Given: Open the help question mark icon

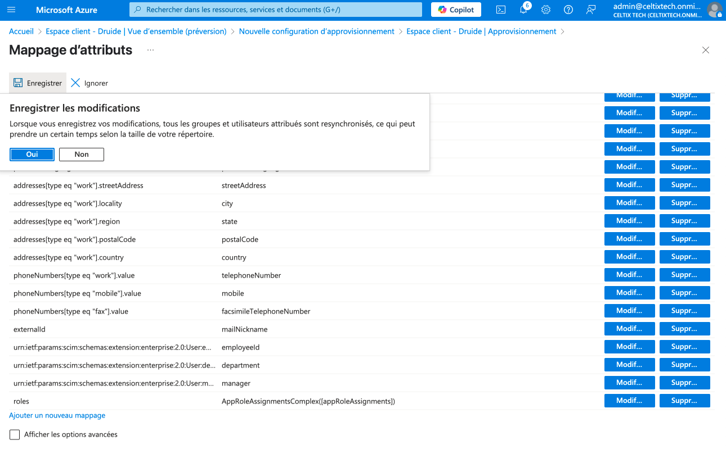Looking at the screenshot, I should coord(568,10).
